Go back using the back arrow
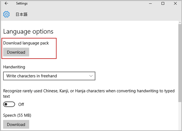The image size is (182, 131). point(6,3)
